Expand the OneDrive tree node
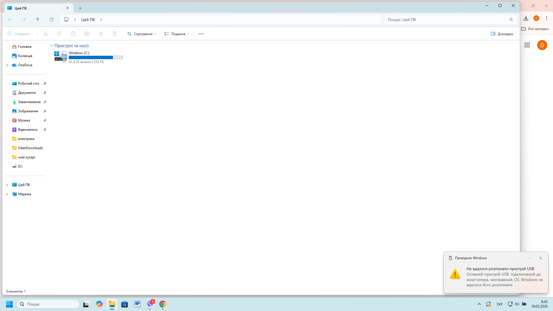The image size is (553, 311). click(7, 65)
